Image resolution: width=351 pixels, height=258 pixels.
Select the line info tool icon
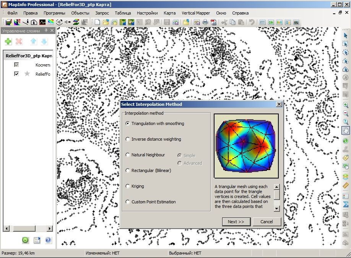coord(26,22)
